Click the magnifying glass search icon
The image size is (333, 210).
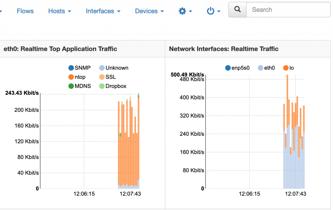coord(237,9)
